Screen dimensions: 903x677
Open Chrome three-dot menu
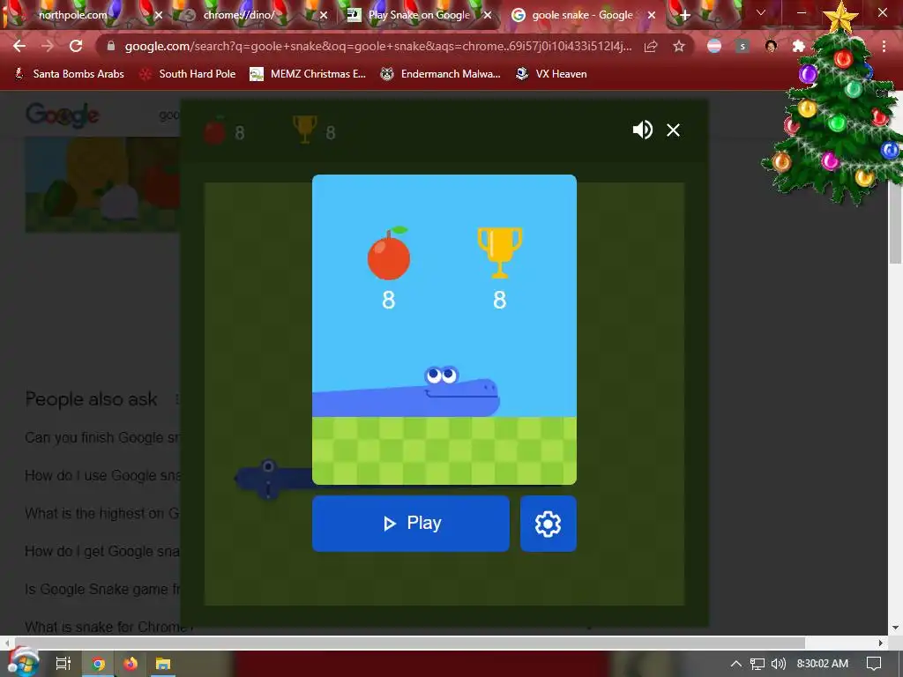pyautogui.click(x=884, y=46)
